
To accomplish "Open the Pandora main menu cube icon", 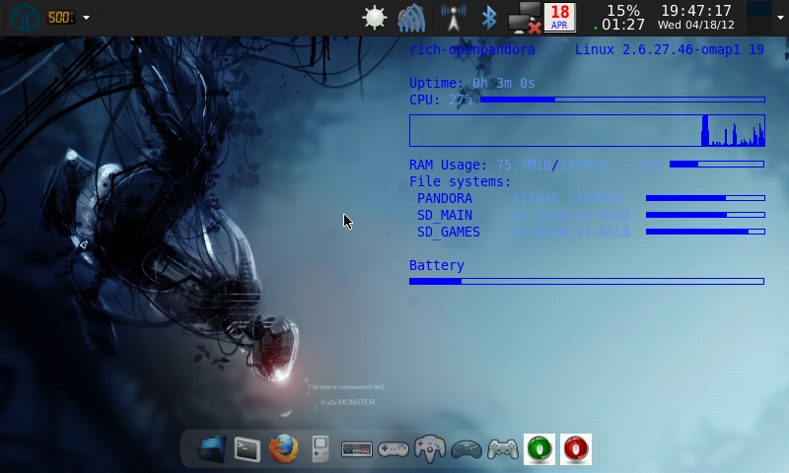I will click(x=27, y=17).
